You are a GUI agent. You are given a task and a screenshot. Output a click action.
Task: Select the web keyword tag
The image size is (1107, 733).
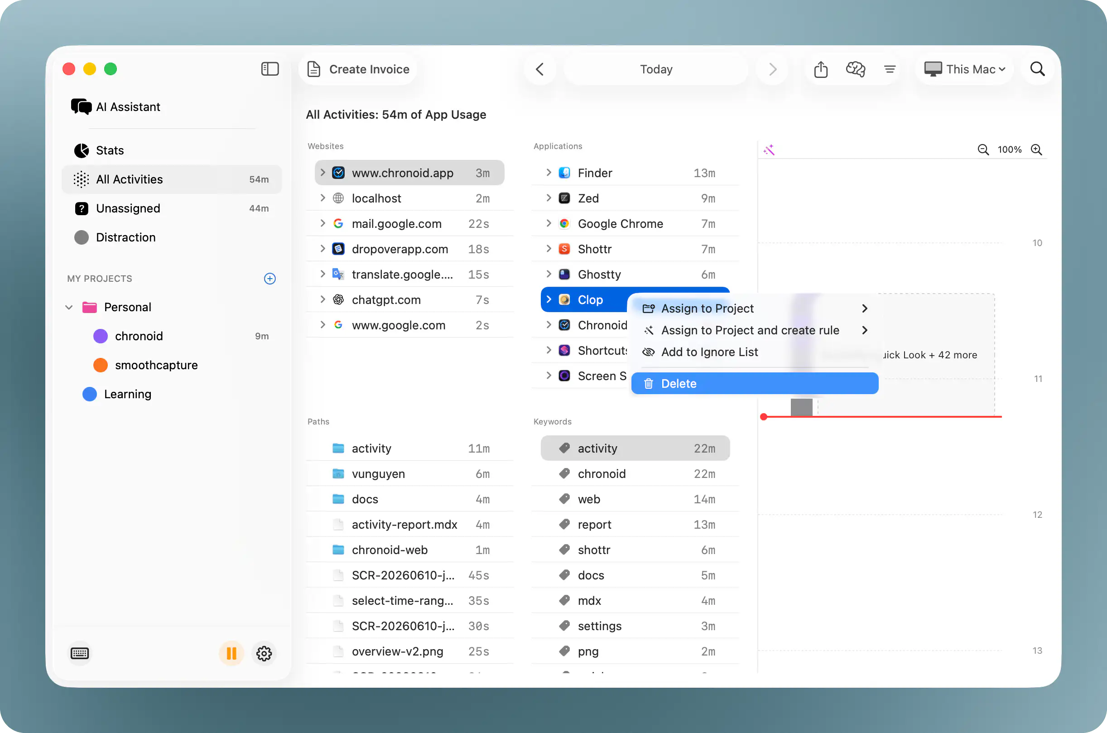point(635,499)
